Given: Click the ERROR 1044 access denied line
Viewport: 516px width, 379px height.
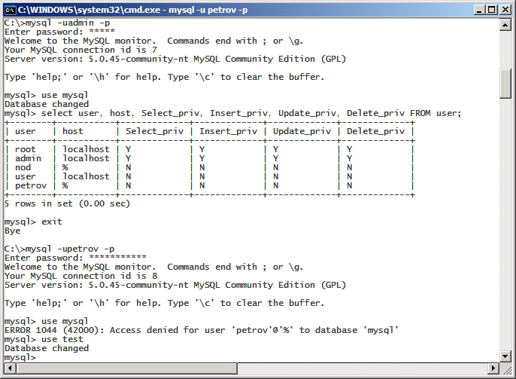Looking at the screenshot, I should 202,330.
